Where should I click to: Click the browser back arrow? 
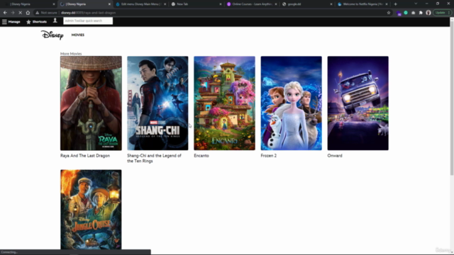tap(5, 13)
